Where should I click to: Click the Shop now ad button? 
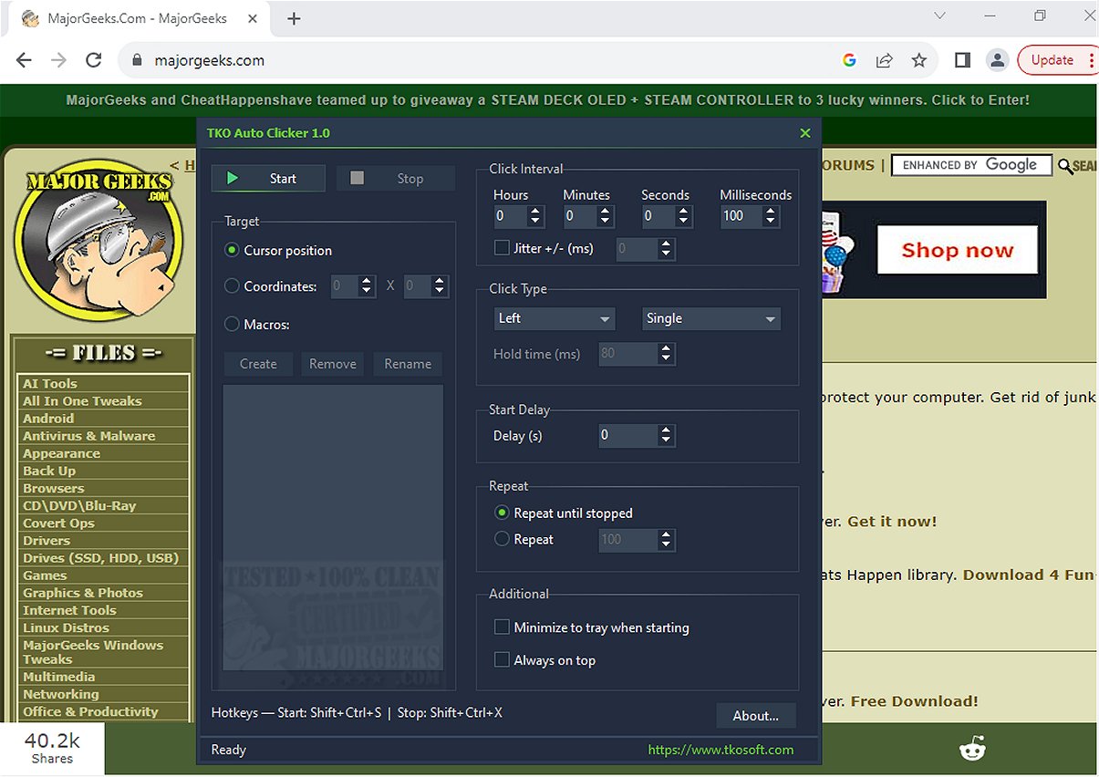click(x=958, y=251)
